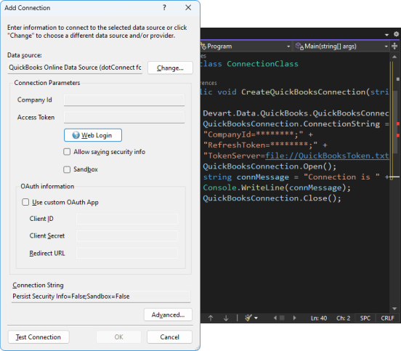401x351 pixels.
Task: Click the Client ID field
Action: 127,219
